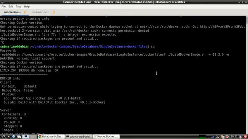Click the 'Running: 0' line

click(13, 118)
